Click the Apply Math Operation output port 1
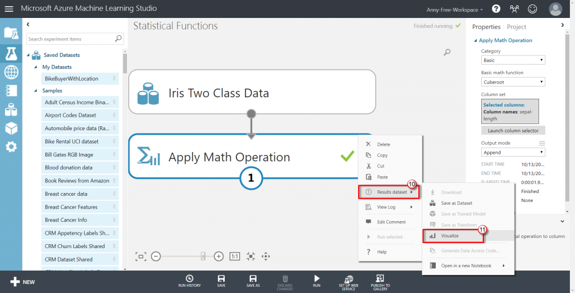 tap(251, 178)
